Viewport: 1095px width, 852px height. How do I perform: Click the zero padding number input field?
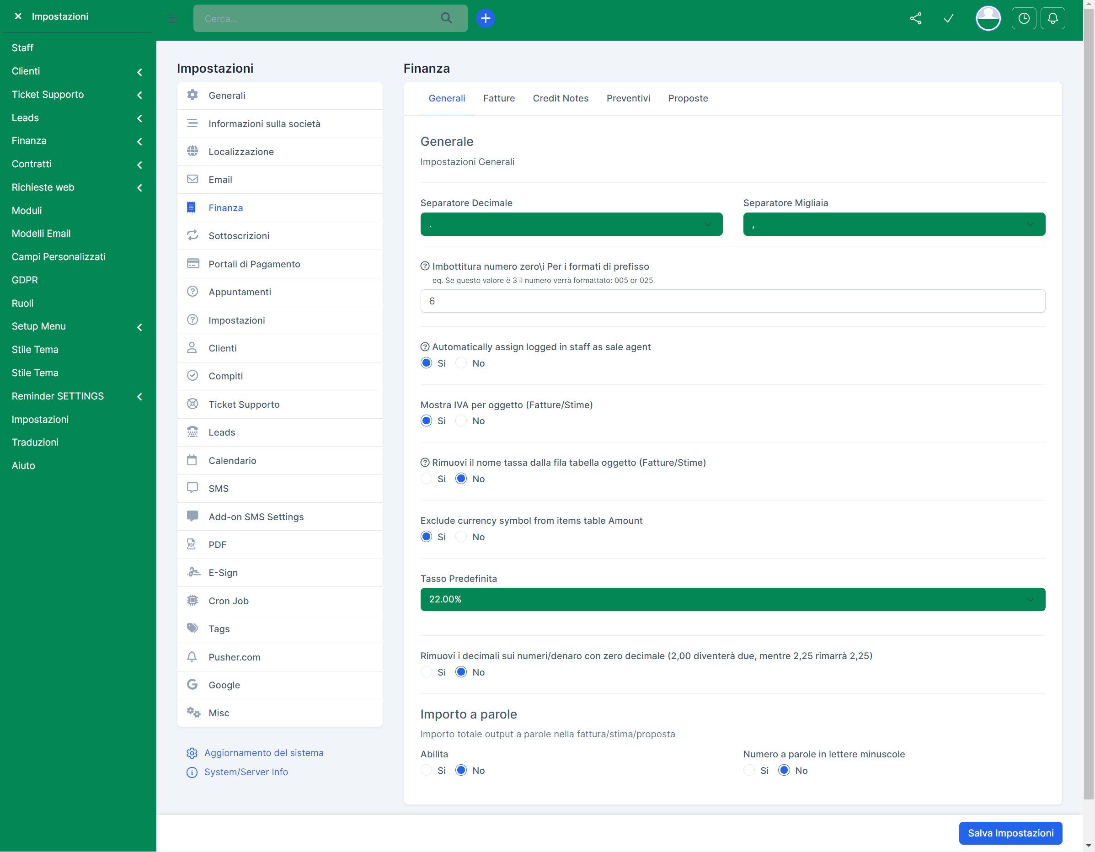click(732, 301)
